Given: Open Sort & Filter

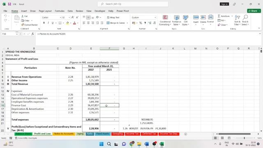Looking at the screenshot, I should pos(238,20).
